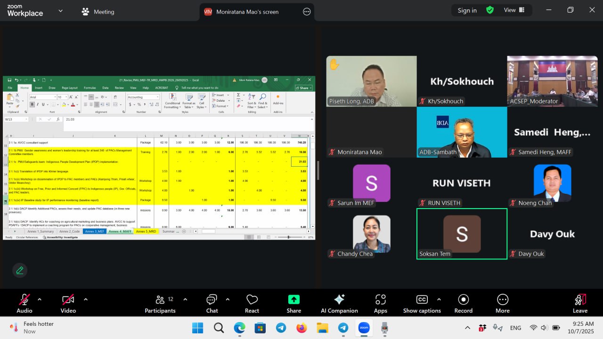Turn on Show captions
The height and width of the screenshot is (339, 603).
[422, 303]
